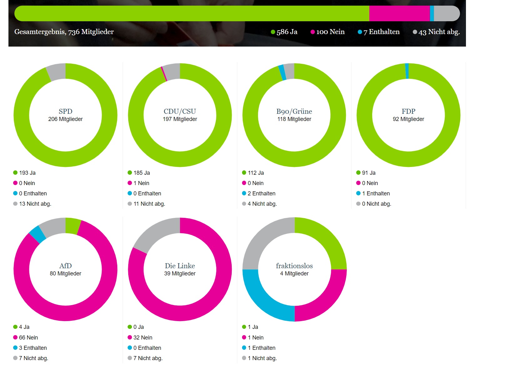Click the 32 Nein legend entry under Die Linke
531x377 pixels.
143,338
